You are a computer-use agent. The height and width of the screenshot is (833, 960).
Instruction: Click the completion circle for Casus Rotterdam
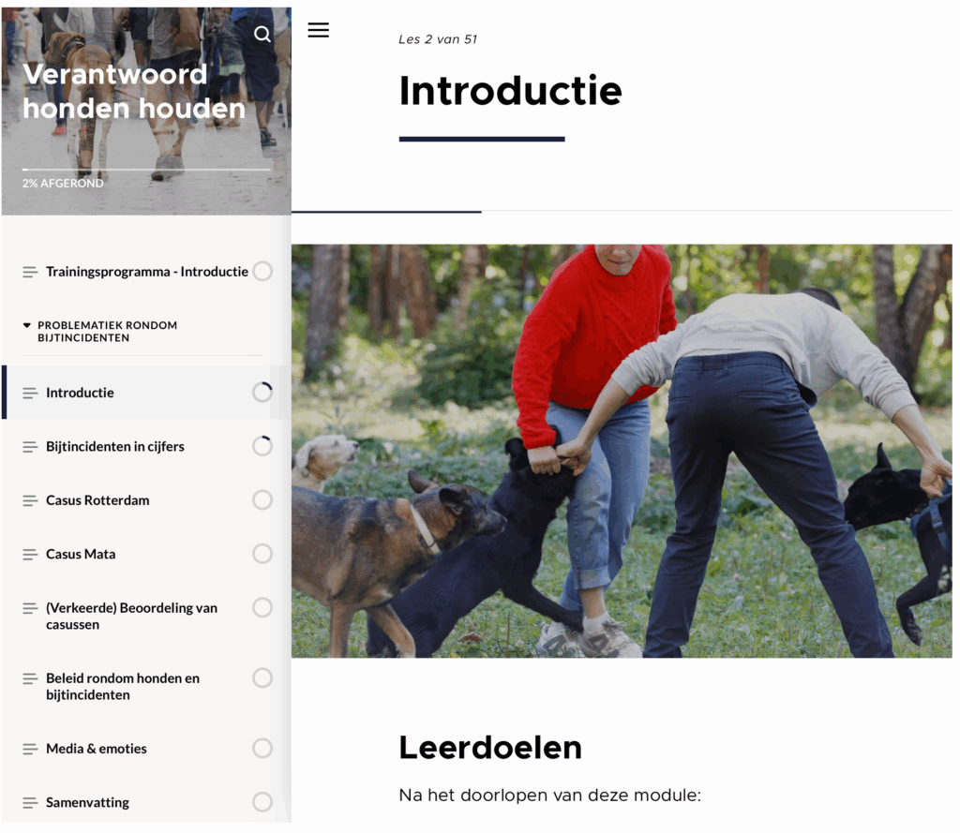(262, 500)
